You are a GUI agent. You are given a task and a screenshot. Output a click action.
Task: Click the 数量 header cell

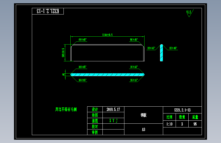tap(182, 117)
